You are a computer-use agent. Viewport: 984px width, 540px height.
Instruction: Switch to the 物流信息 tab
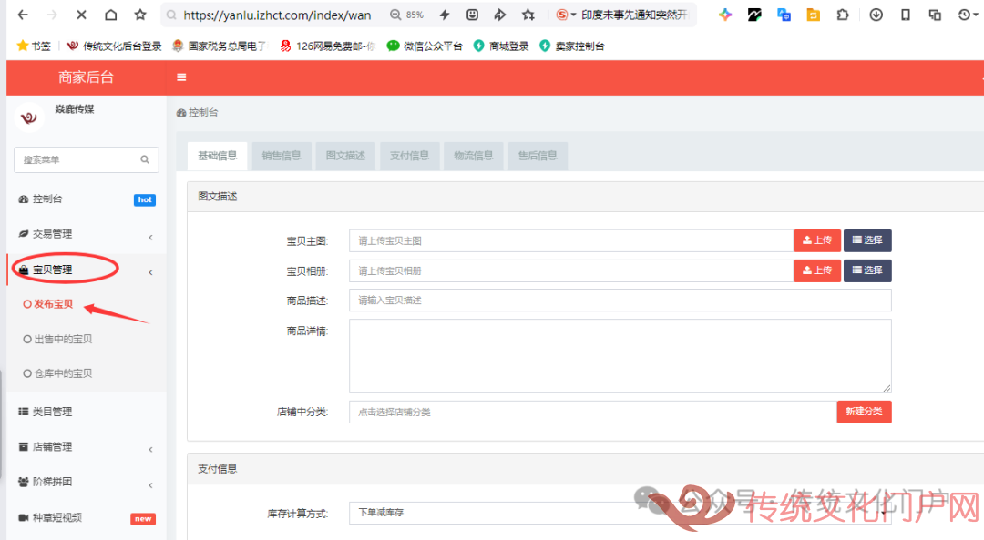click(473, 156)
